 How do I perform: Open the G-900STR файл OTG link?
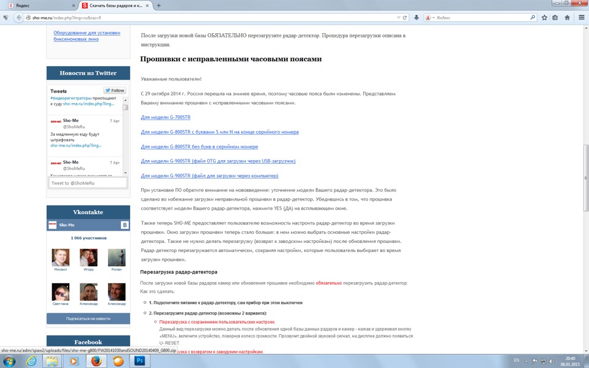[x=218, y=161]
